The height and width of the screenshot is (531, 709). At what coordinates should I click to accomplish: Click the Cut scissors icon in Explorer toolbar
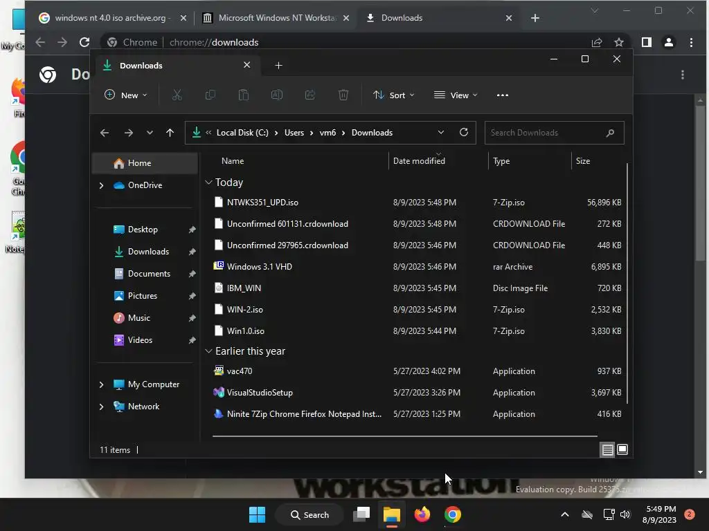click(177, 95)
